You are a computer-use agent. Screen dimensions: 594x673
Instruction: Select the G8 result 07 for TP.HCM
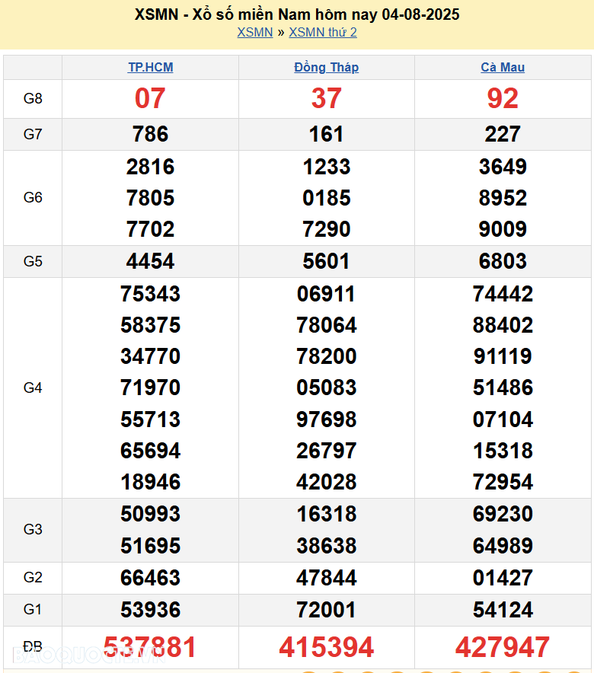pos(150,98)
